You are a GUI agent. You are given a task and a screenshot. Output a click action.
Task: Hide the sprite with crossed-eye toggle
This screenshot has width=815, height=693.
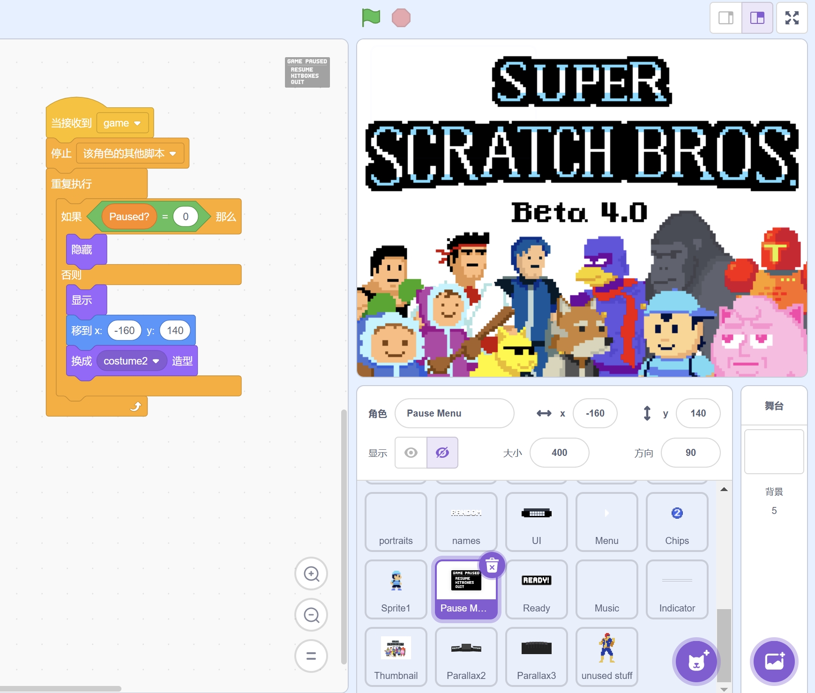(442, 453)
